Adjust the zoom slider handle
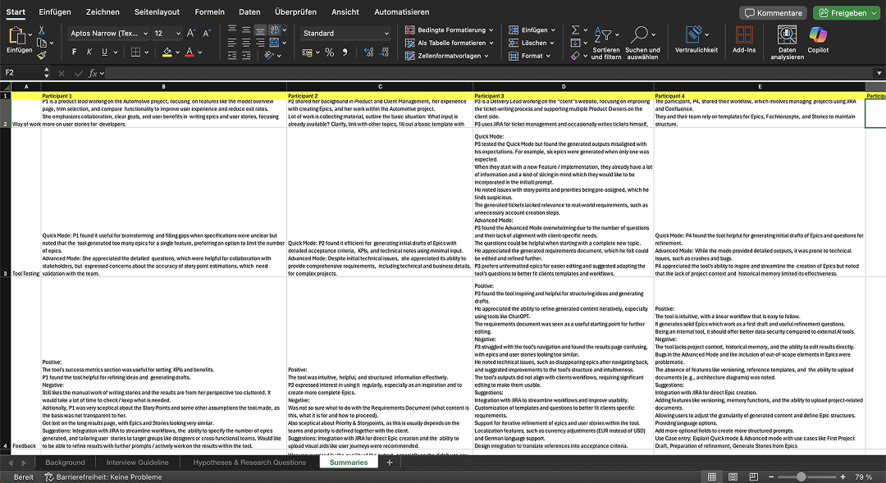The height and width of the screenshot is (483, 886). pos(801,477)
